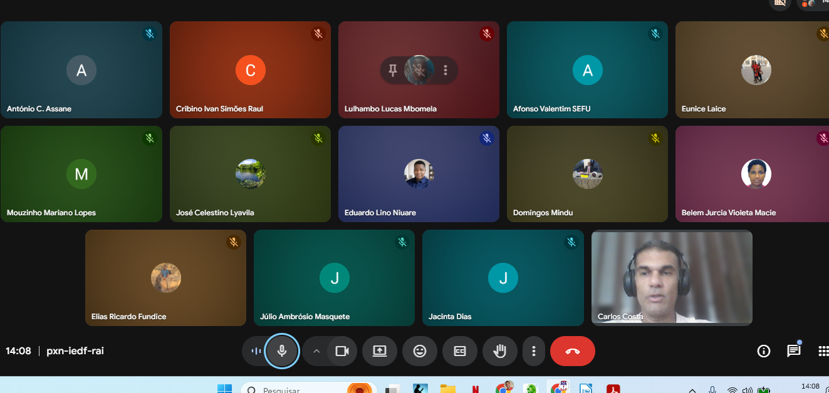Click the audio level indicator icon
The image size is (829, 393).
(256, 351)
